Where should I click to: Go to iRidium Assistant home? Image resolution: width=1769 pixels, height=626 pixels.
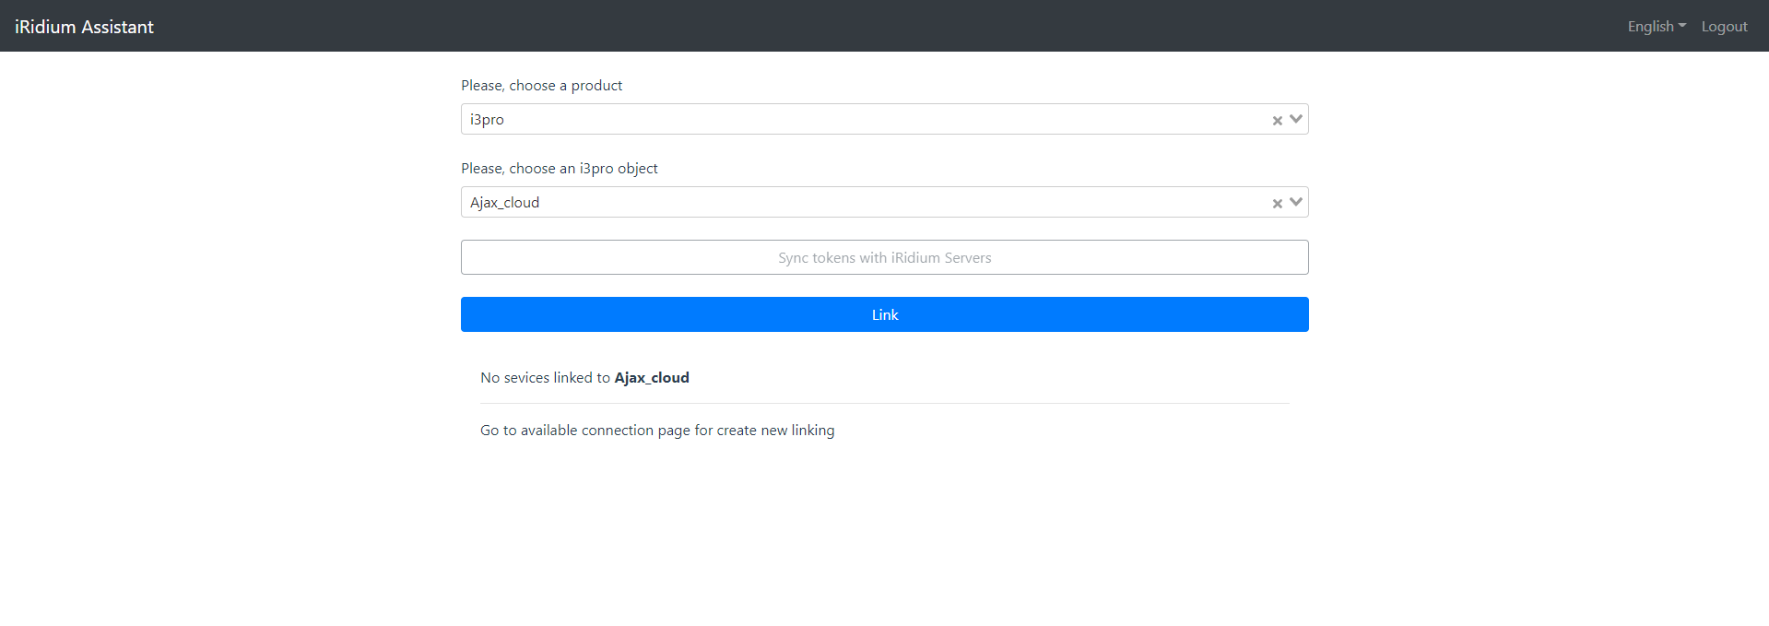click(x=84, y=27)
